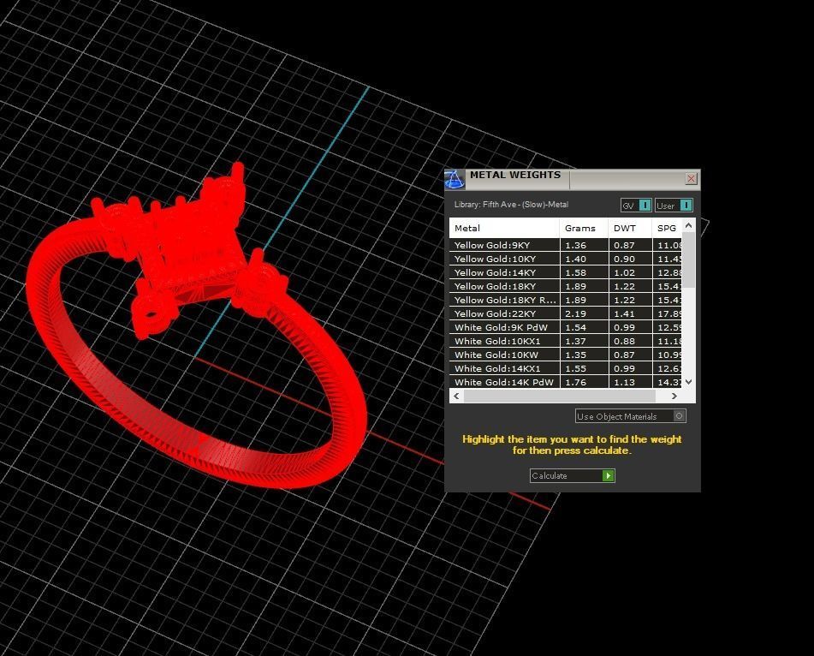Image resolution: width=814 pixels, height=656 pixels.
Task: Select the White Gold:10KW row
Action: point(565,355)
